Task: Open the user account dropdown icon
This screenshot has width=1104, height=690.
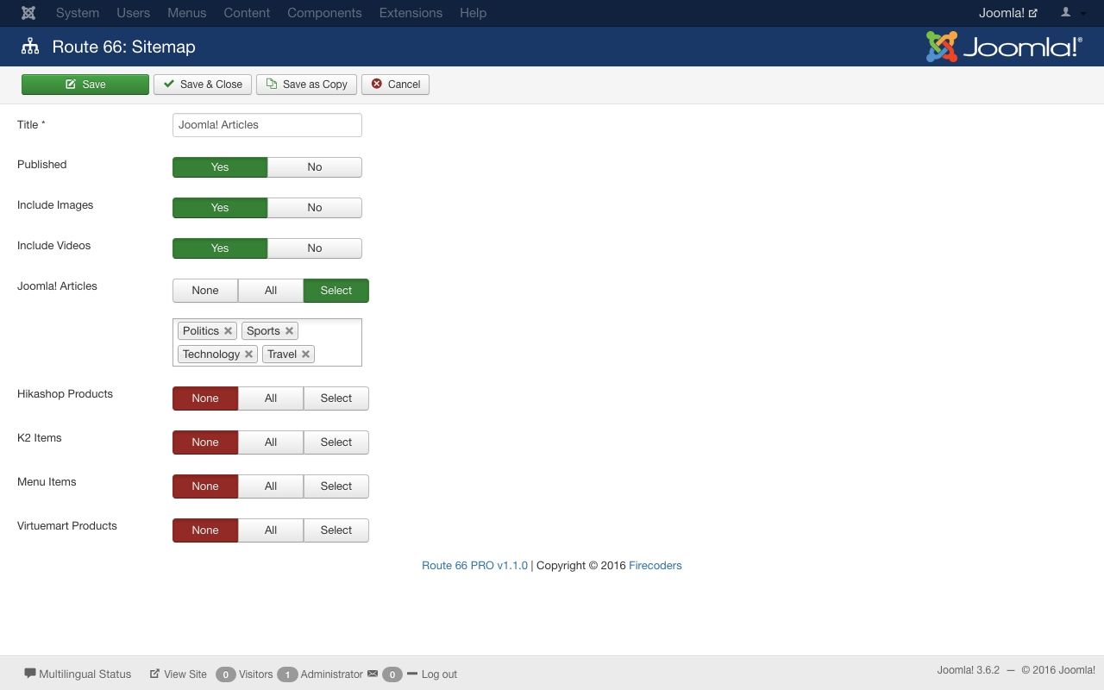Action: 1072,13
